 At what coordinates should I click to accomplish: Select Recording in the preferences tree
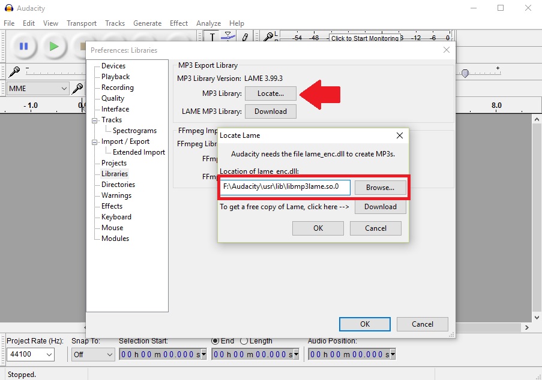[118, 88]
